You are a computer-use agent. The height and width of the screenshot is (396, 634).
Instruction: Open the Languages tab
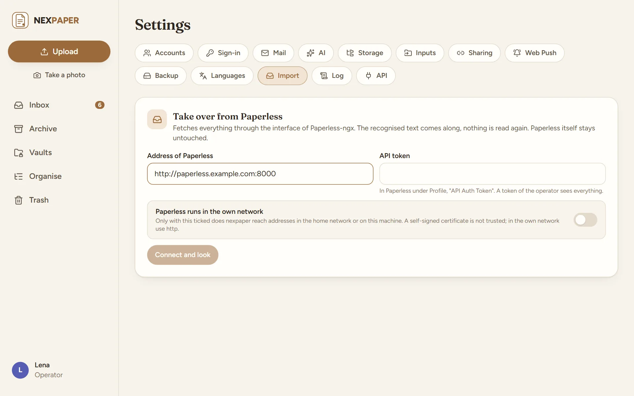[222, 76]
